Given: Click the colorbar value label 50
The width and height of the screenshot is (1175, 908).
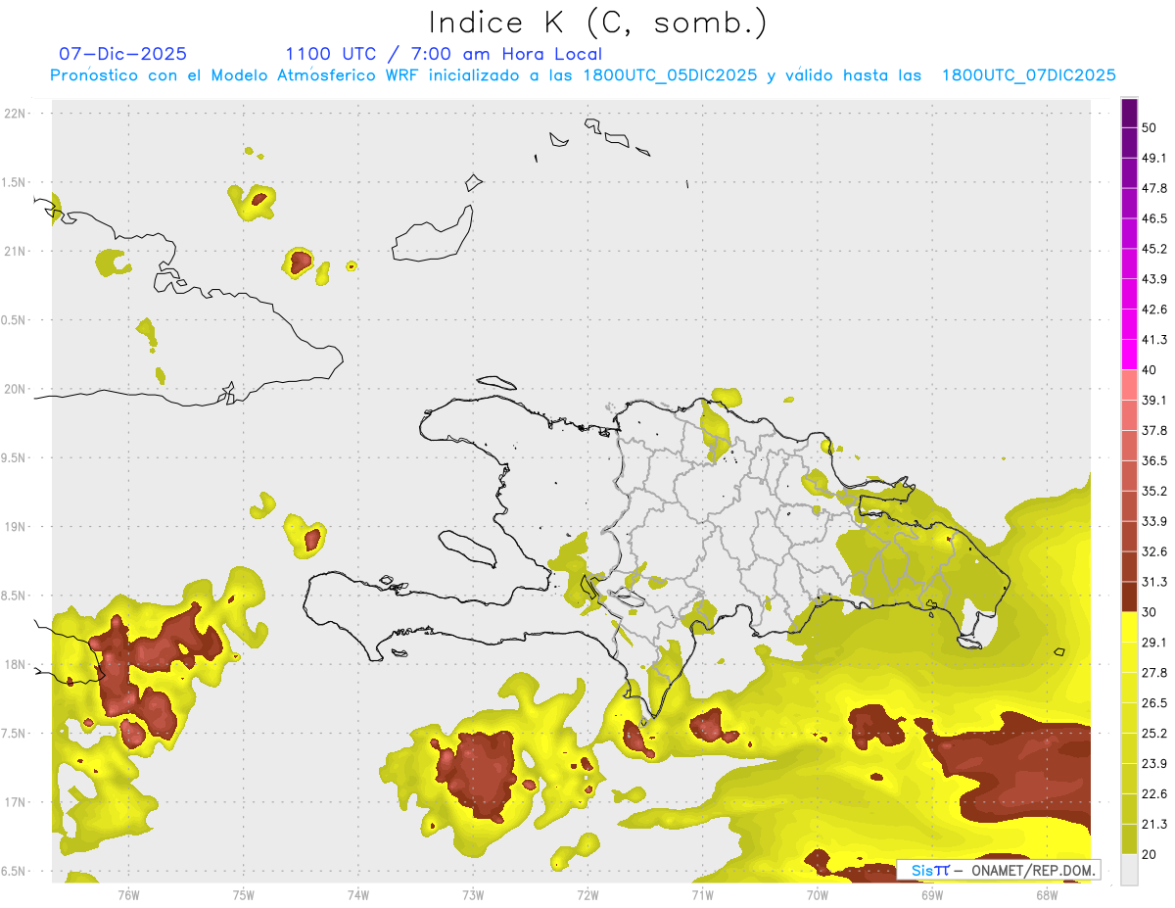Looking at the screenshot, I should [1150, 127].
